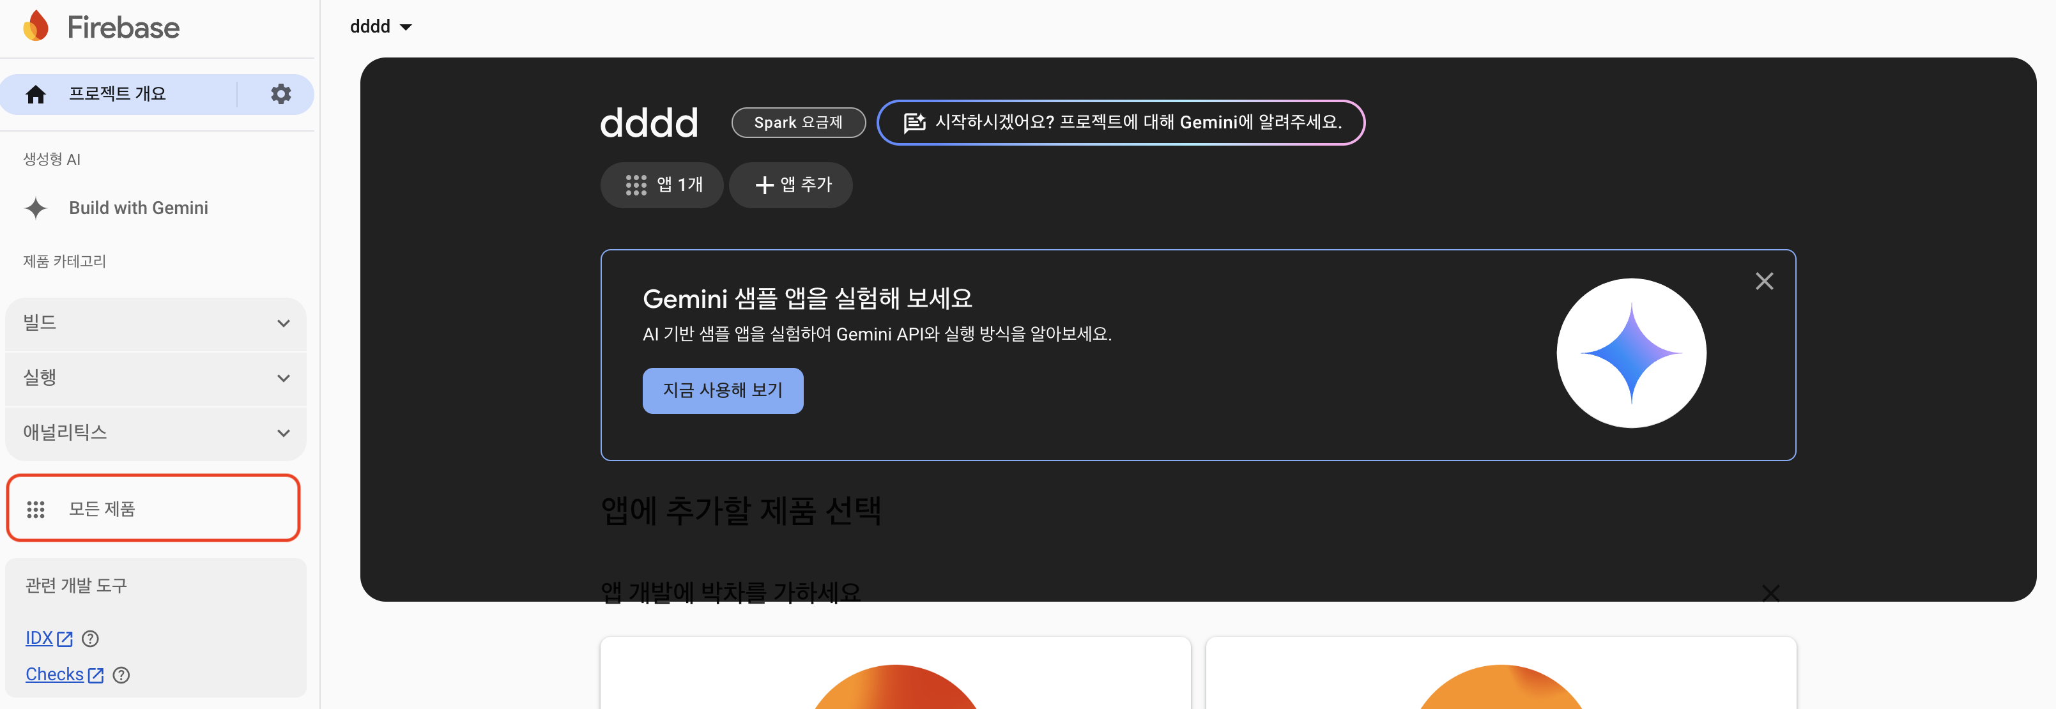
Task: Click the home icon beside 프로젝트 개요
Action: coord(36,95)
